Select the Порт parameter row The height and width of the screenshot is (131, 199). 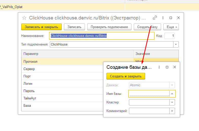point(62,76)
